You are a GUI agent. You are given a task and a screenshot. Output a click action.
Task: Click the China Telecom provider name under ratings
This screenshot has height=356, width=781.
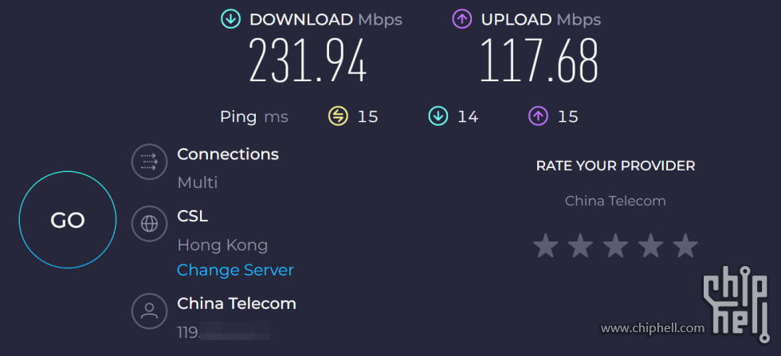pyautogui.click(x=615, y=201)
